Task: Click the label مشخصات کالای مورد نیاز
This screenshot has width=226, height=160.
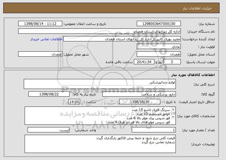Action: (196, 116)
